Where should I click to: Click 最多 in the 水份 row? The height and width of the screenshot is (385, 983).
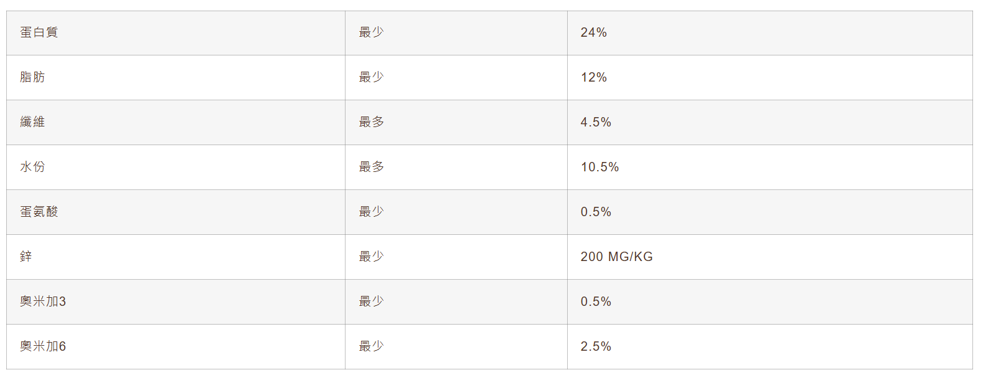pos(371,167)
